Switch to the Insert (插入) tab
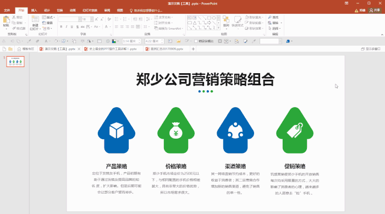The image size is (385, 214). pyautogui.click(x=34, y=10)
